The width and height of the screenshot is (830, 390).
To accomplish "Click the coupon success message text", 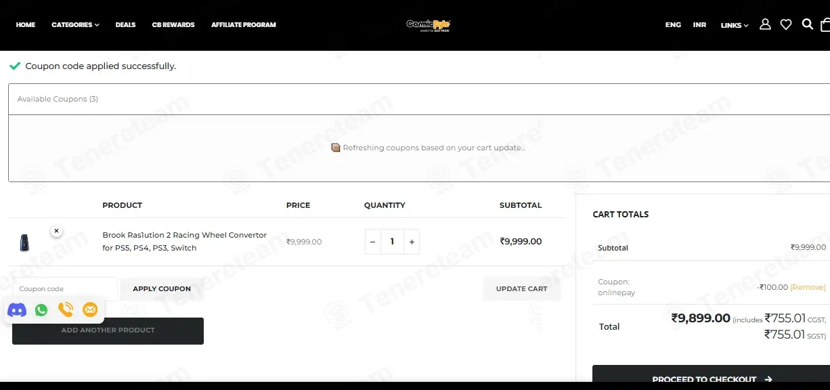I will tap(100, 66).
